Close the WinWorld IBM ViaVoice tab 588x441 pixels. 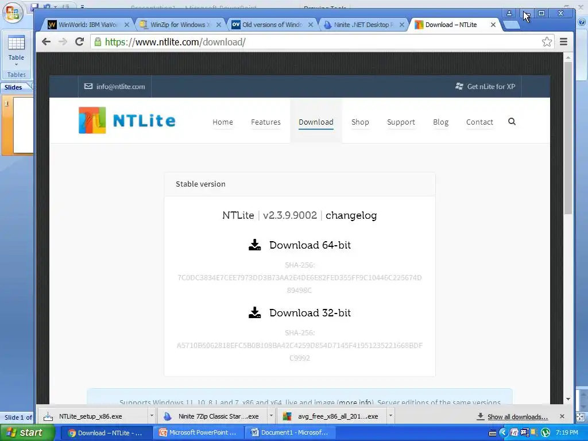(x=127, y=25)
